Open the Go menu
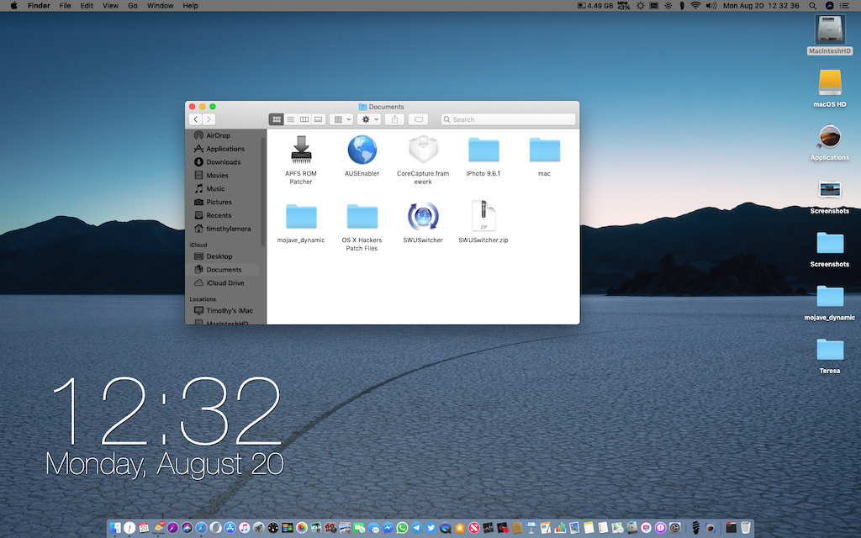The width and height of the screenshot is (861, 538). pos(133,6)
